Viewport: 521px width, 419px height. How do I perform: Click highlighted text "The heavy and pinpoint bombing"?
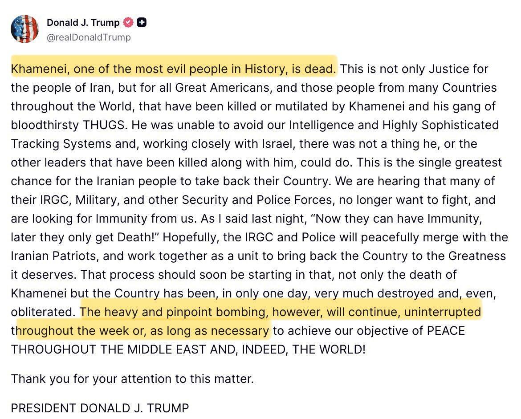click(x=175, y=312)
